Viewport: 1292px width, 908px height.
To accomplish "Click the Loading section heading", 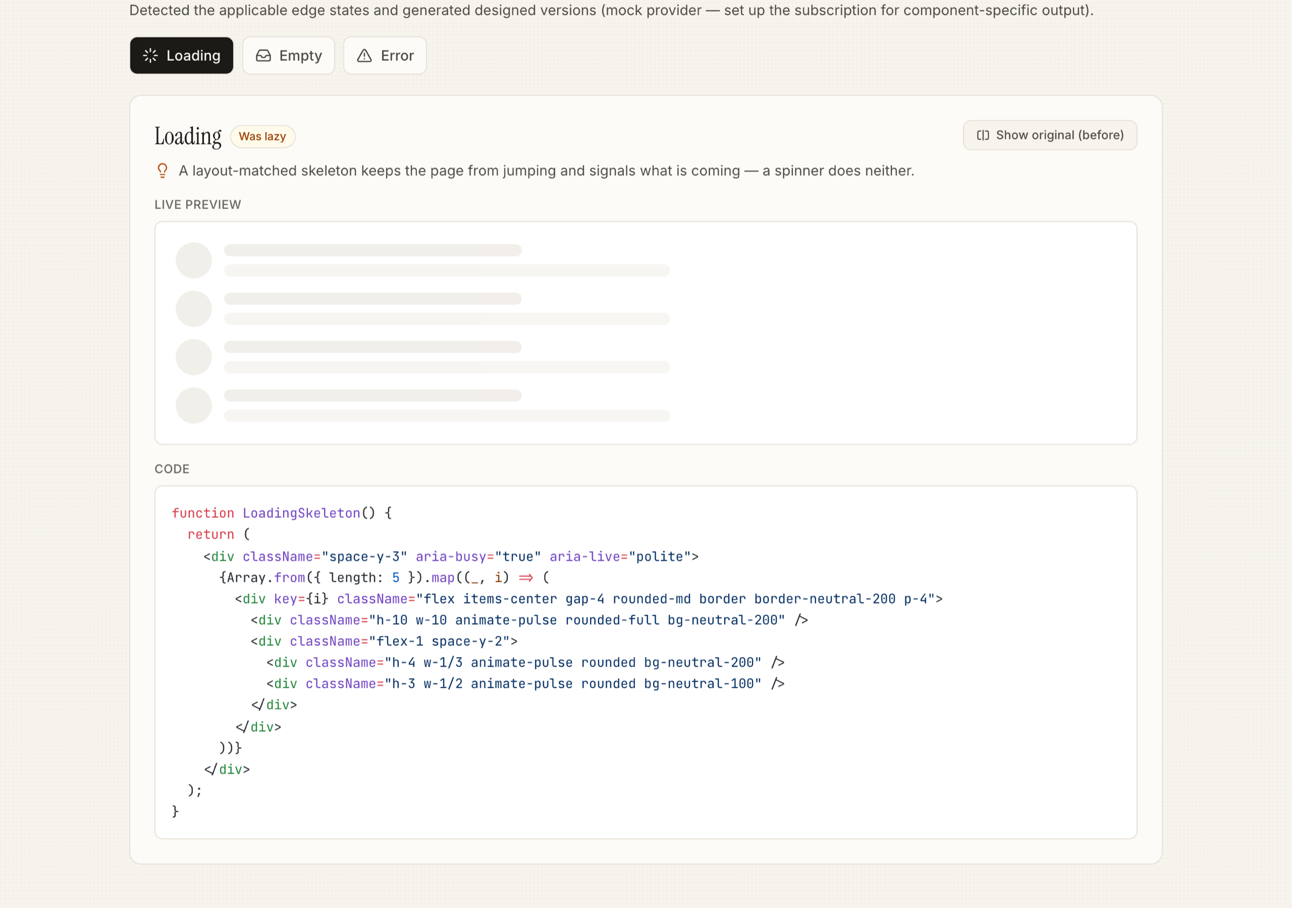I will click(x=188, y=136).
